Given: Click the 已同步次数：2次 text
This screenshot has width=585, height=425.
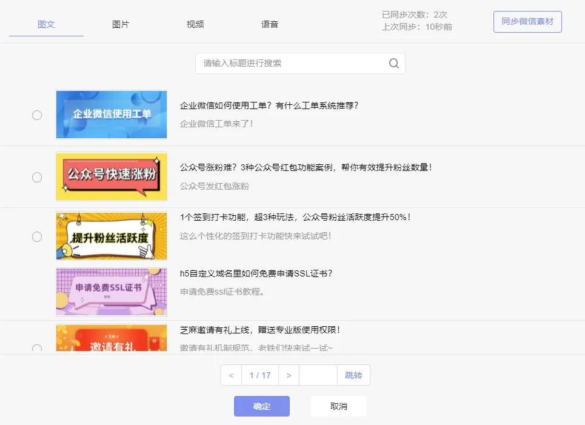Looking at the screenshot, I should 415,15.
